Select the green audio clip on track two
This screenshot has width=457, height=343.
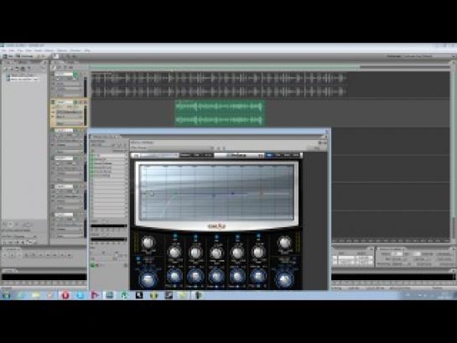(x=220, y=113)
